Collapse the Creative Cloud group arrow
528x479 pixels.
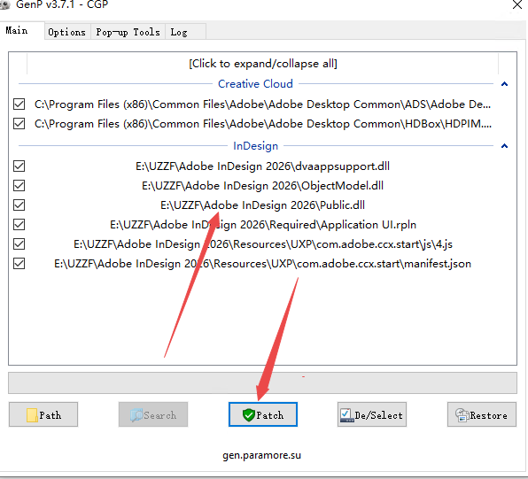pos(504,84)
